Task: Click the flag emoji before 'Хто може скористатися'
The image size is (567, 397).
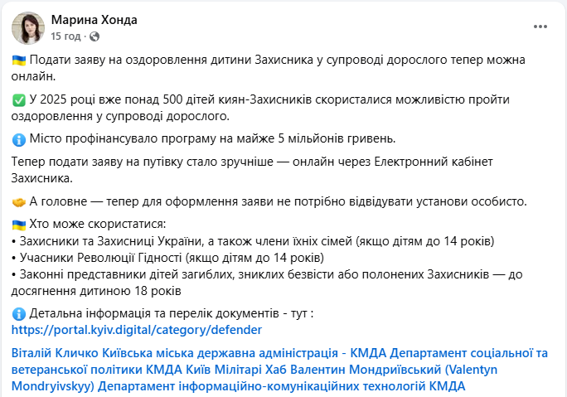Action: pos(18,225)
